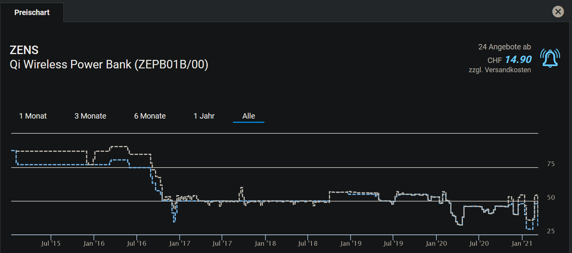This screenshot has height=253, width=572.
Task: Click the zzgl. Versandkosten note
Action: 499,70
